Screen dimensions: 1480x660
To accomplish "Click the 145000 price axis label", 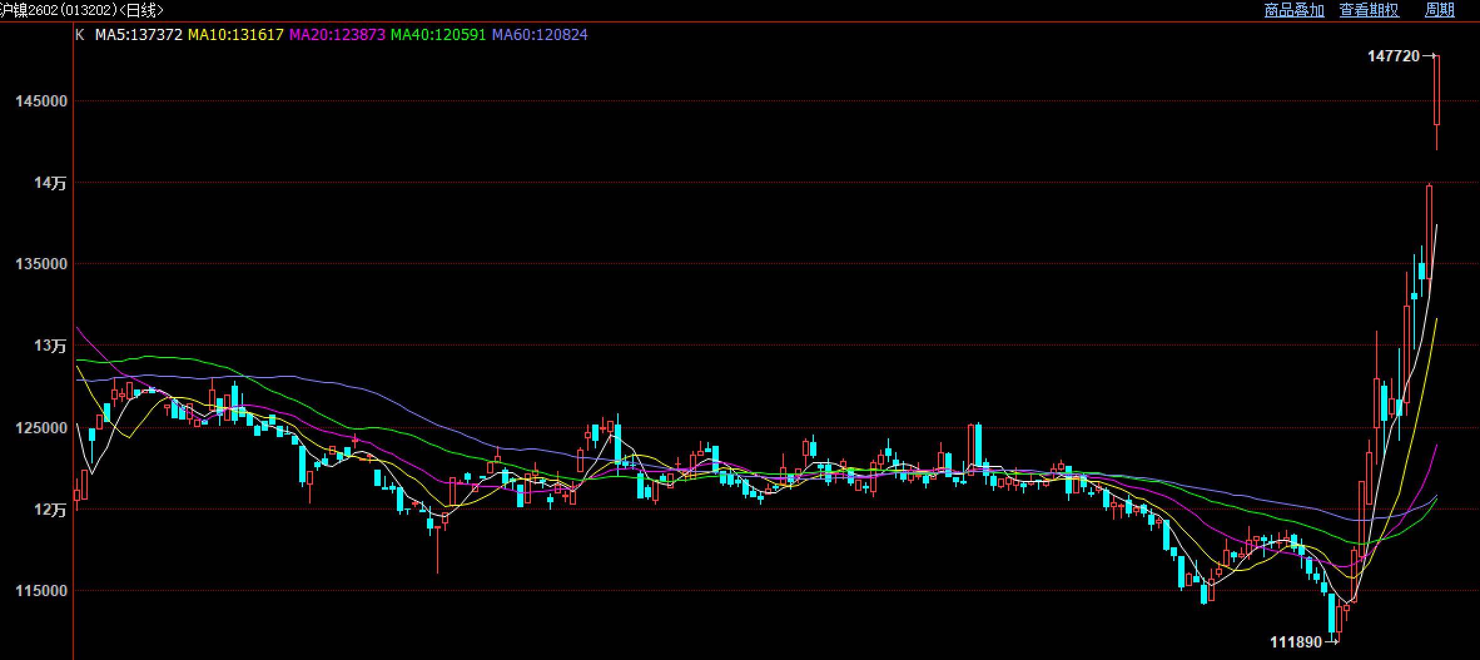I will pyautogui.click(x=41, y=101).
